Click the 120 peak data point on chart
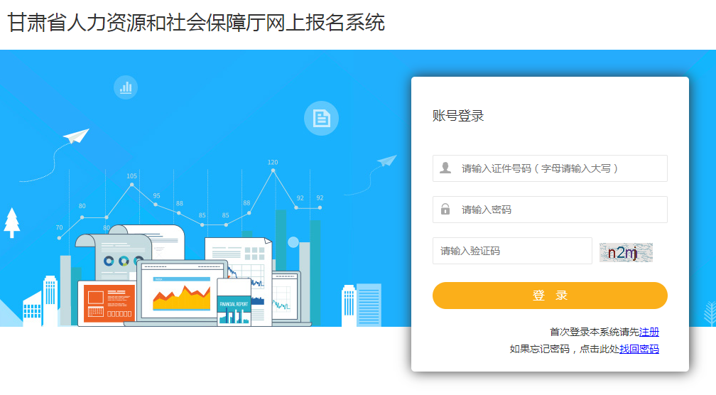The width and height of the screenshot is (716, 395). point(273,171)
